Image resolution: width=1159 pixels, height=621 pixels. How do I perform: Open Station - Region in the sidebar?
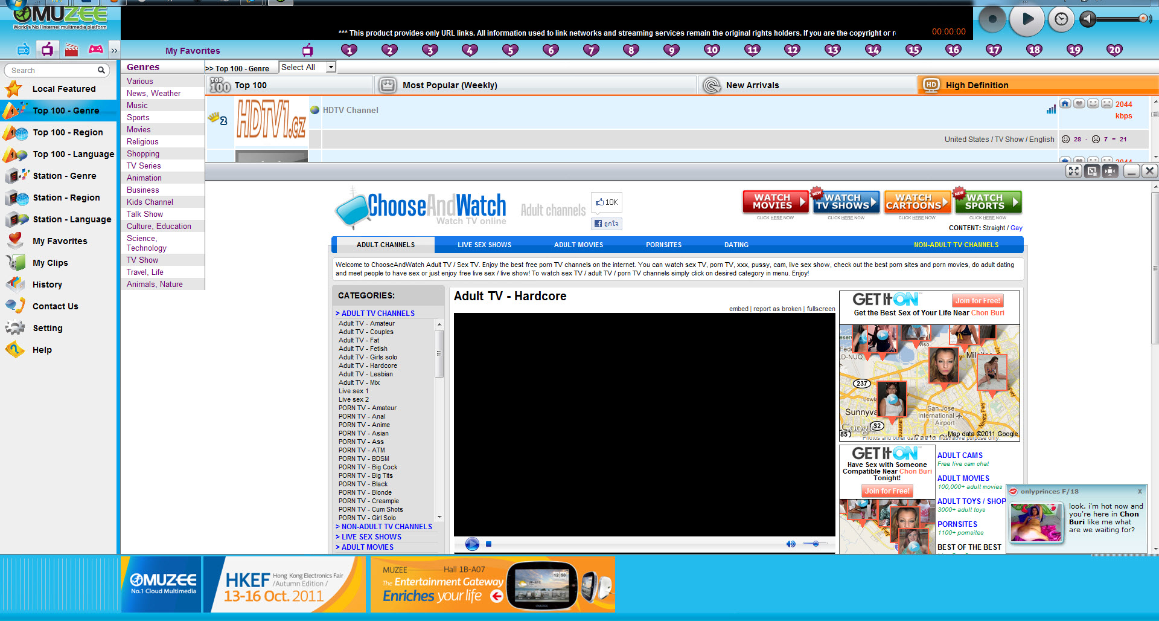[59, 198]
